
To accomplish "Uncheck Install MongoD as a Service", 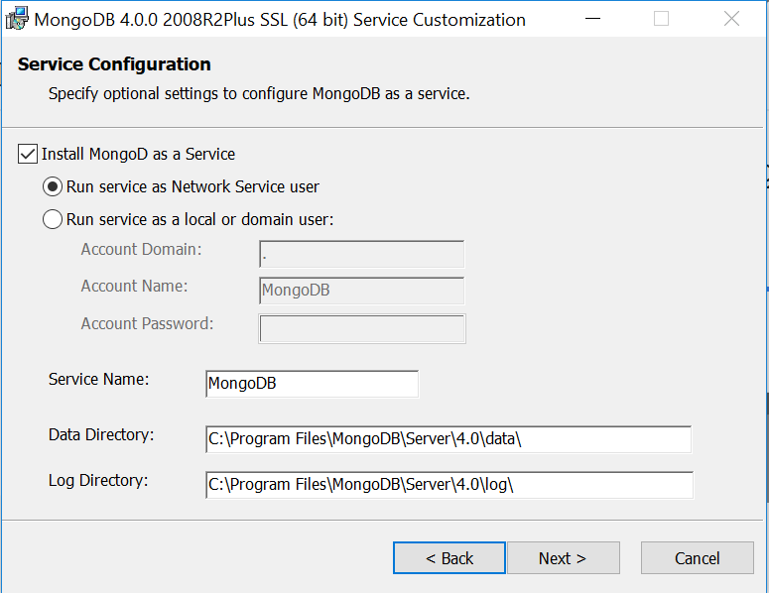I will (28, 155).
